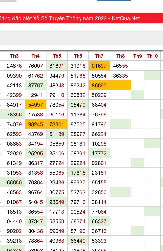Select the Th4 month header
The image size is (163, 251).
[36, 56]
